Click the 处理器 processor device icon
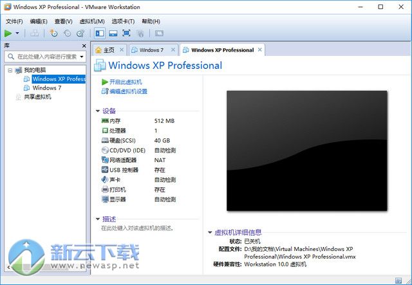 105,131
